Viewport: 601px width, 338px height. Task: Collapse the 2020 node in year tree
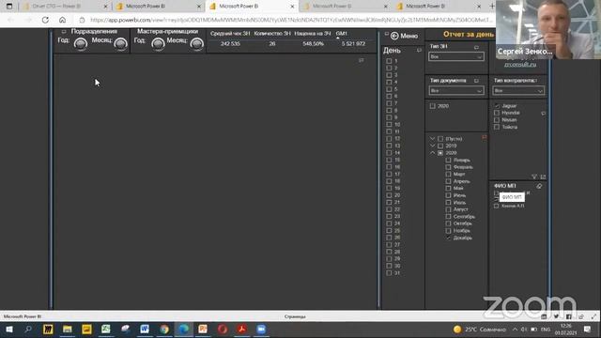[432, 153]
